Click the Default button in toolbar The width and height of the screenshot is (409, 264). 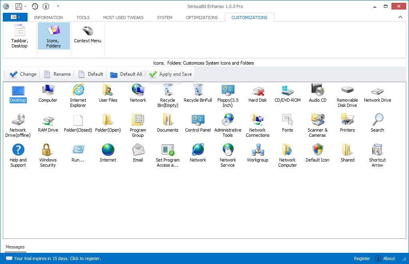[x=91, y=74]
